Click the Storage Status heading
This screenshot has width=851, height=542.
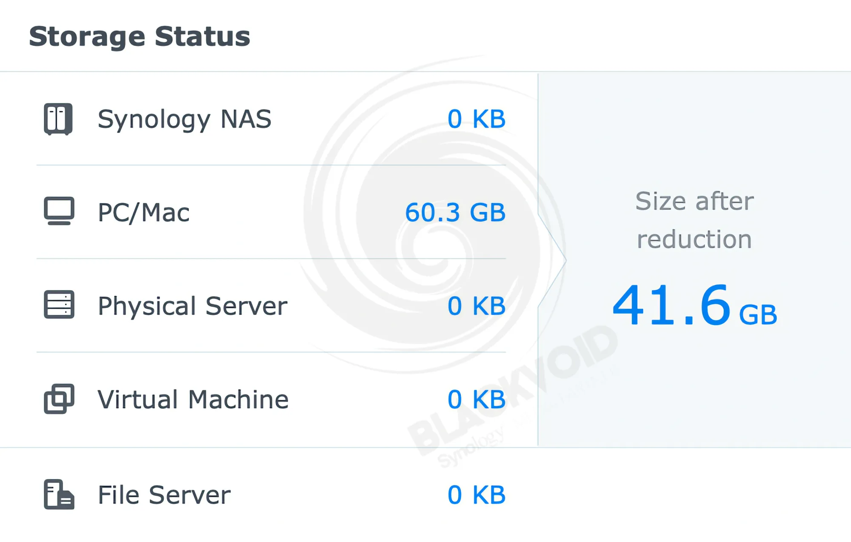[140, 37]
